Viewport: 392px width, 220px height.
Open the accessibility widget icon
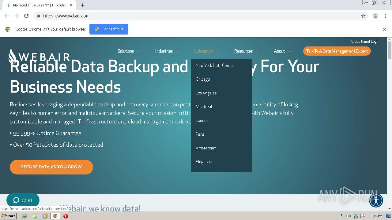click(376, 200)
